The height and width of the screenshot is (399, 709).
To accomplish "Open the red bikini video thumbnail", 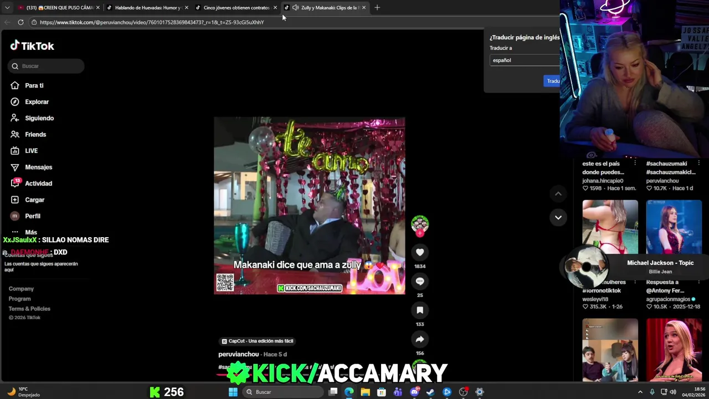I will [x=610, y=227].
